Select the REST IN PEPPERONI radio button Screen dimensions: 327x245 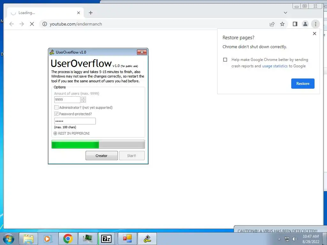55,133
